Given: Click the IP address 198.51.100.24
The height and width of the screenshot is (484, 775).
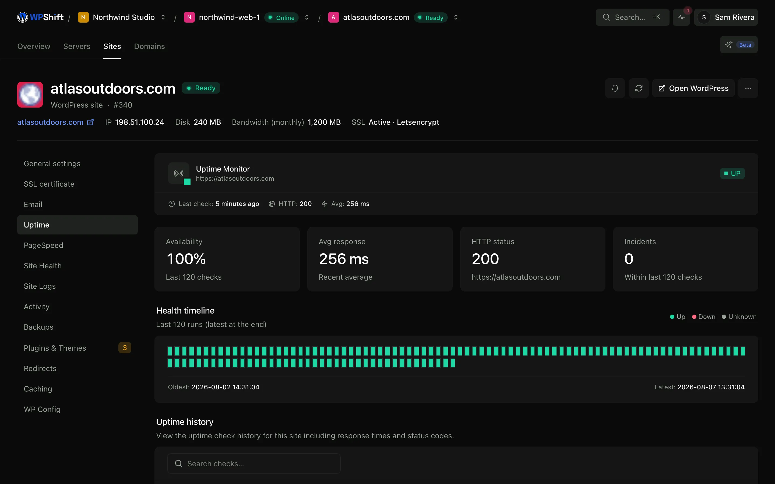Looking at the screenshot, I should pos(140,122).
